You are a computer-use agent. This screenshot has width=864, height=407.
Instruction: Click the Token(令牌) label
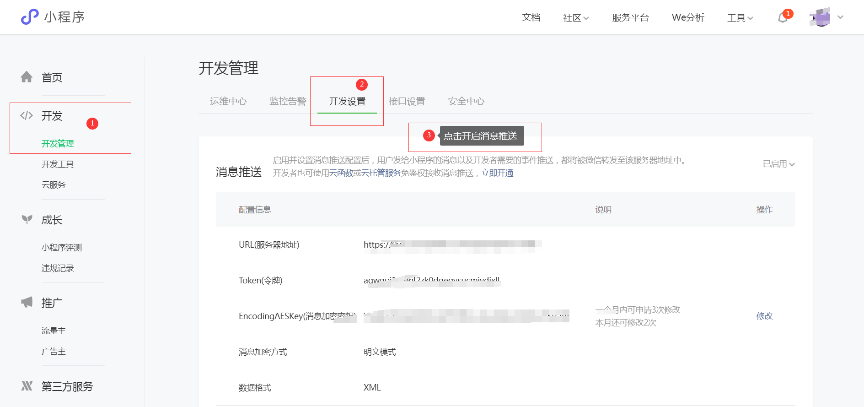tap(261, 280)
